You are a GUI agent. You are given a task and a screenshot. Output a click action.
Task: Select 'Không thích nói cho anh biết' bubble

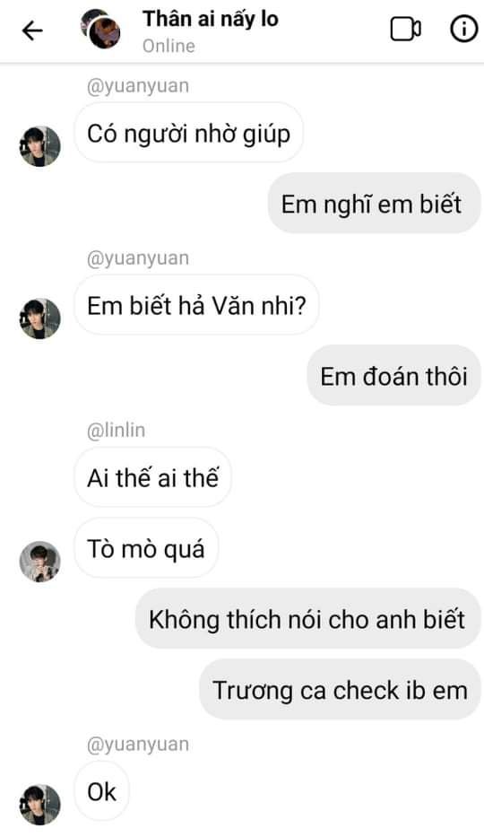point(307,619)
